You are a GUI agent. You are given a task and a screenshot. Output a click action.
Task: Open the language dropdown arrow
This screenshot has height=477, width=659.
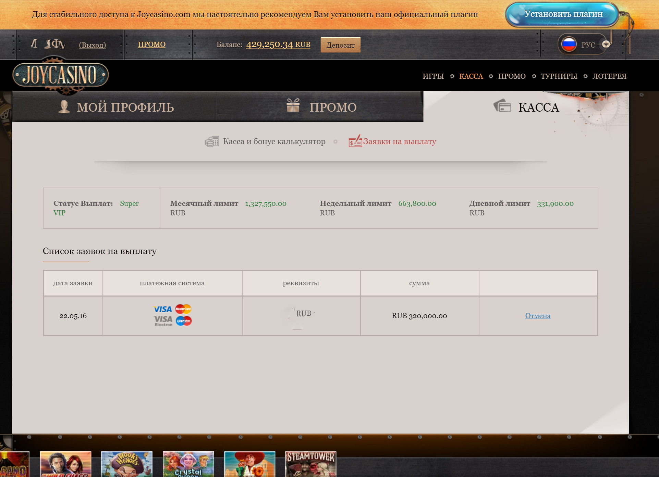(606, 44)
